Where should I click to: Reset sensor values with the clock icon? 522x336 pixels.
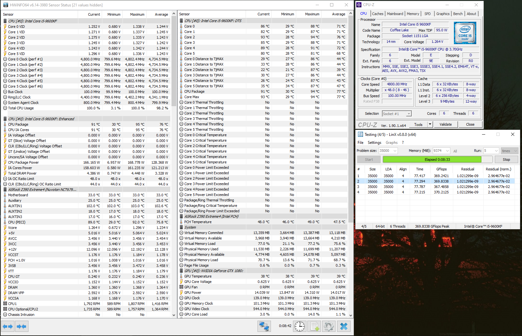(299, 326)
